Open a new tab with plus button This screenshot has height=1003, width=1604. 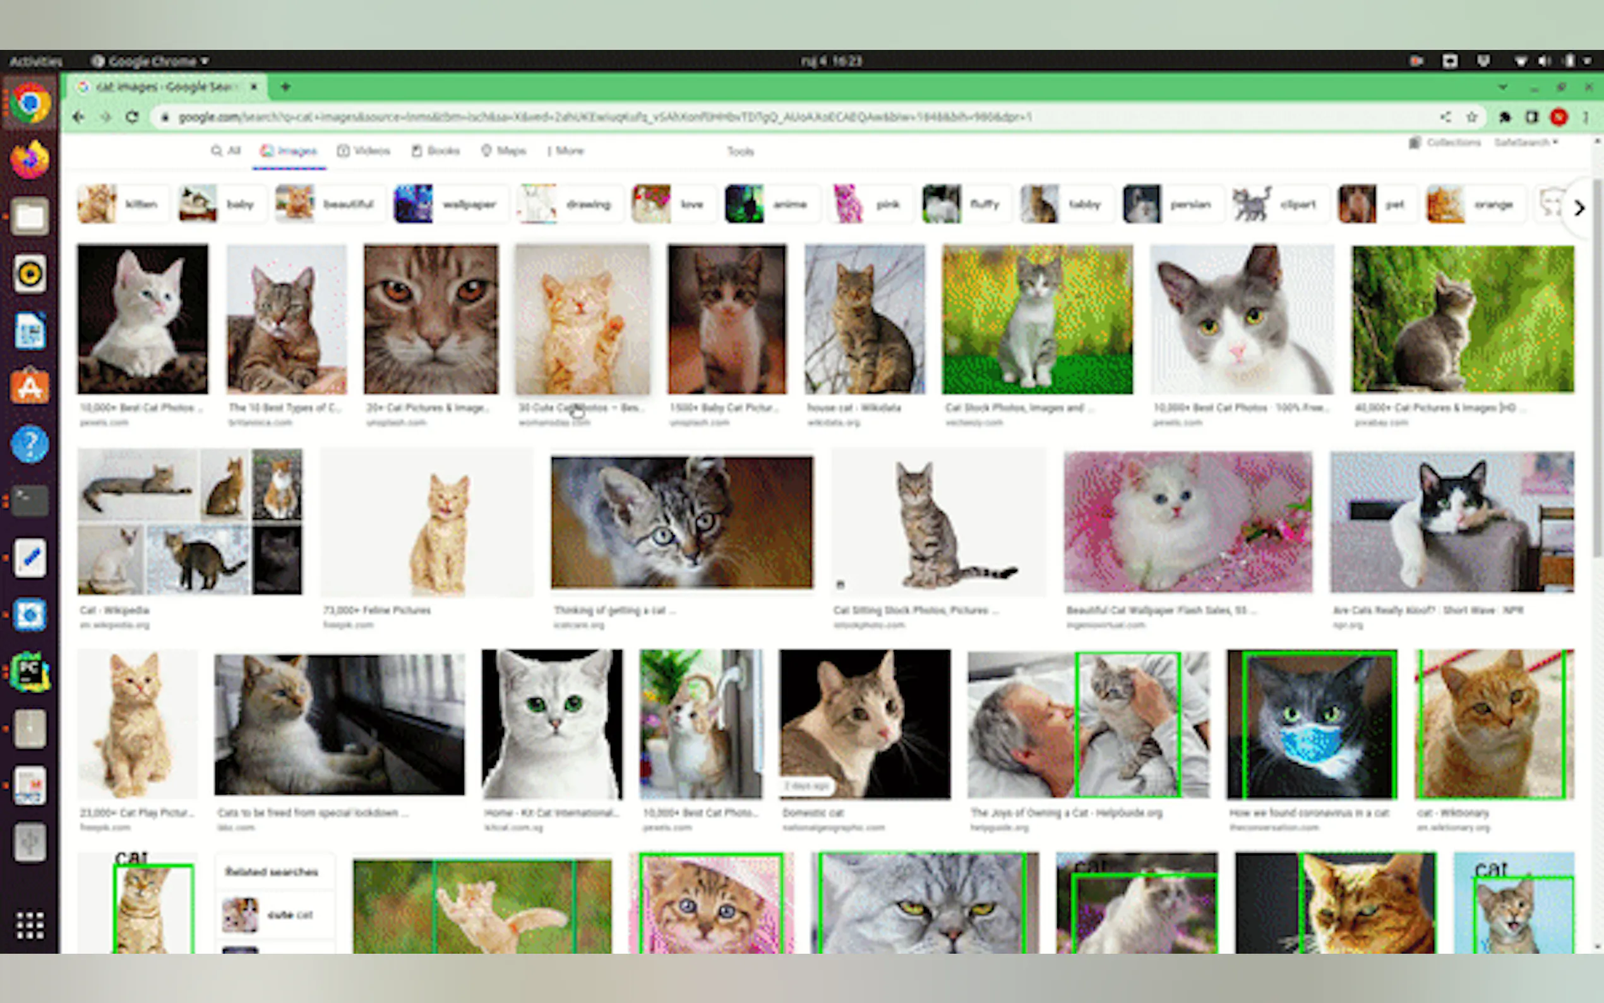pyautogui.click(x=286, y=87)
